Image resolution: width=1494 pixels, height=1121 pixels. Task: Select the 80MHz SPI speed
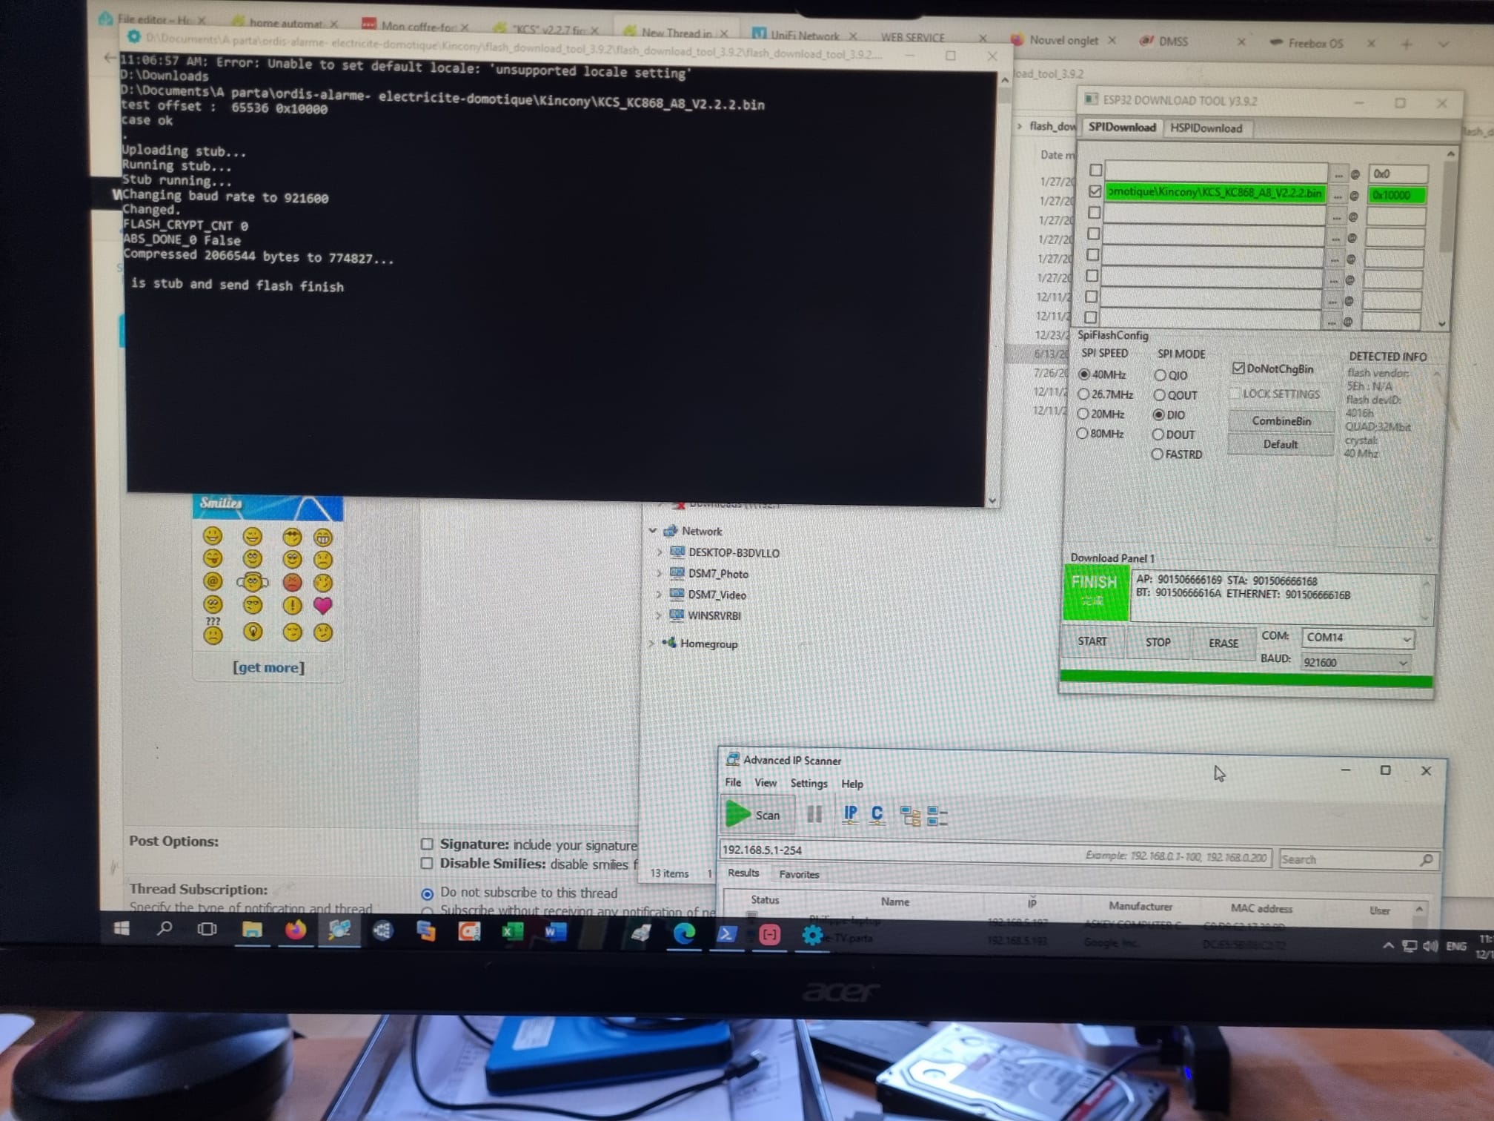tap(1082, 433)
